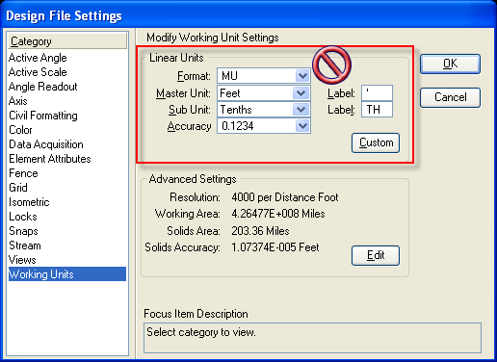Click the 'Select category to view.' description box
The height and width of the screenshot is (362, 497).
pos(312,338)
